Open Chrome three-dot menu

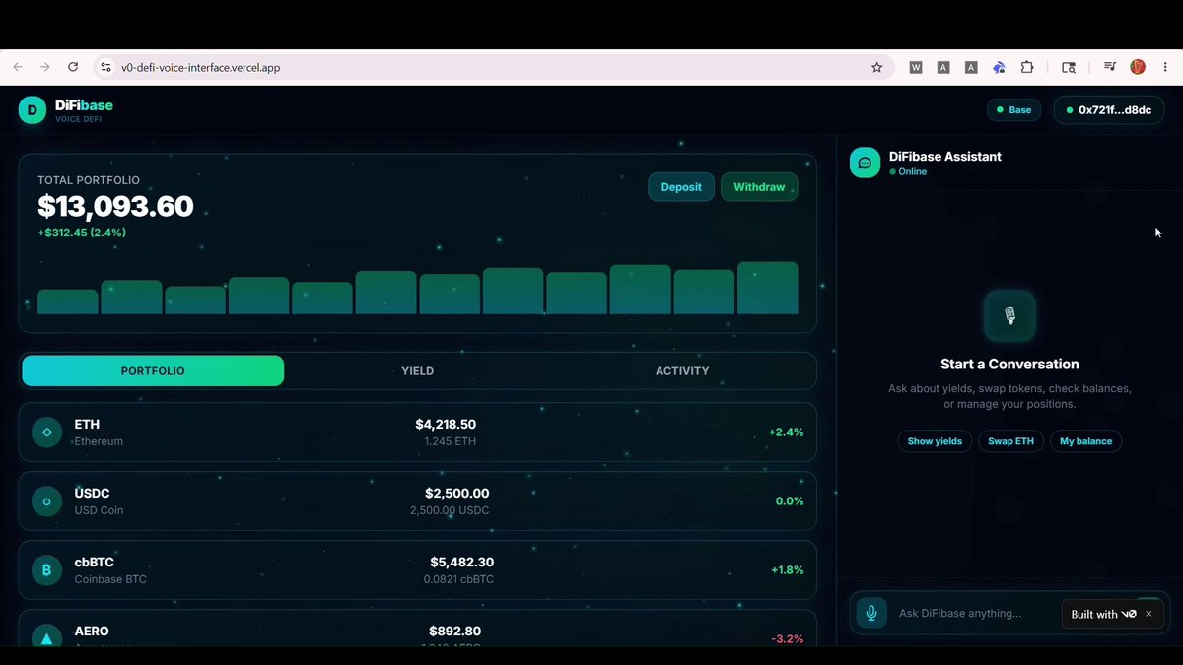pyautogui.click(x=1165, y=67)
